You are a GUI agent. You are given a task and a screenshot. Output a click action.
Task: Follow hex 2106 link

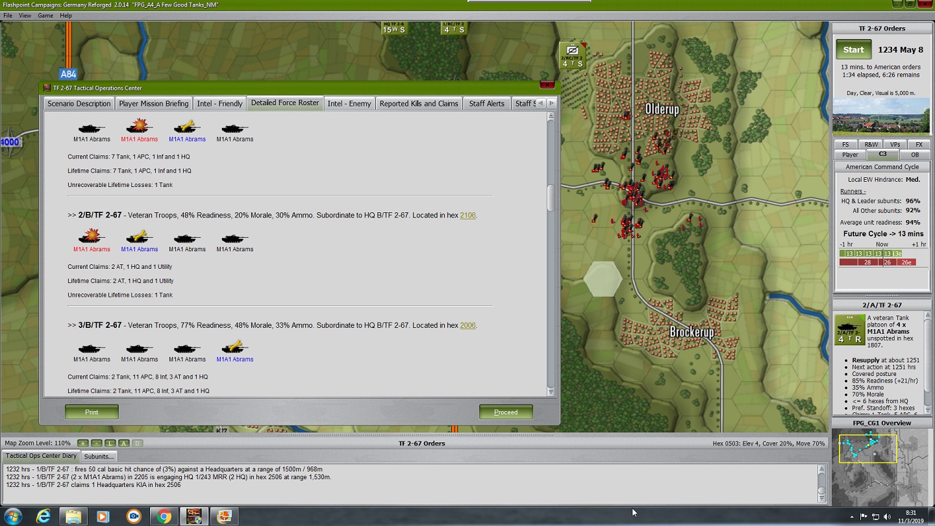[x=467, y=216]
